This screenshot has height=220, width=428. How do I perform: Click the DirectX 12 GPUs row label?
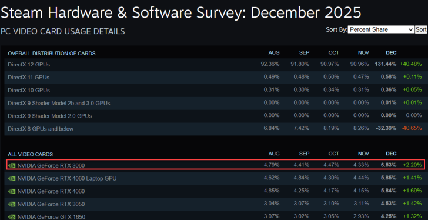tap(29, 65)
